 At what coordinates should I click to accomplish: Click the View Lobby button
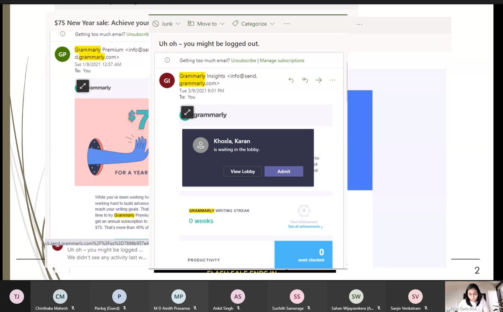[243, 171]
